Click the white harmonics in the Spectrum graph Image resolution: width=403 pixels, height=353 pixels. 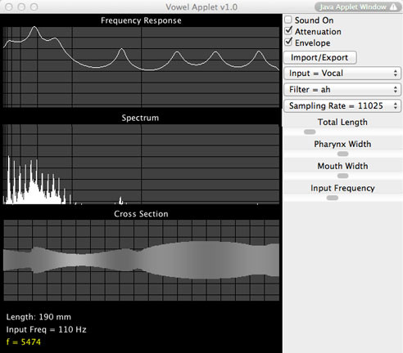tap(35, 181)
